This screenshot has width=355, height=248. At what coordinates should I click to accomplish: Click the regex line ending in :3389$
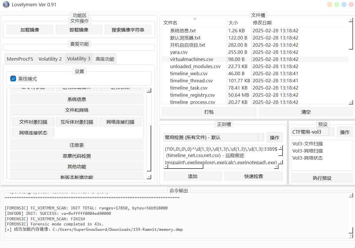[x=221, y=149]
